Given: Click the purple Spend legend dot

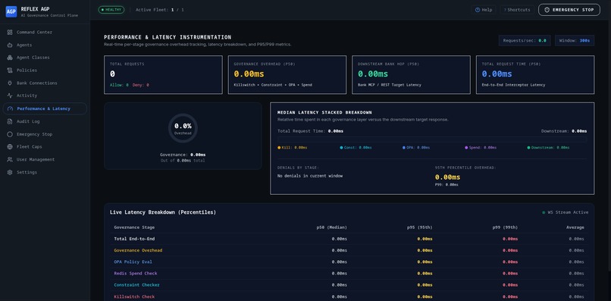Looking at the screenshot, I should coord(466,148).
